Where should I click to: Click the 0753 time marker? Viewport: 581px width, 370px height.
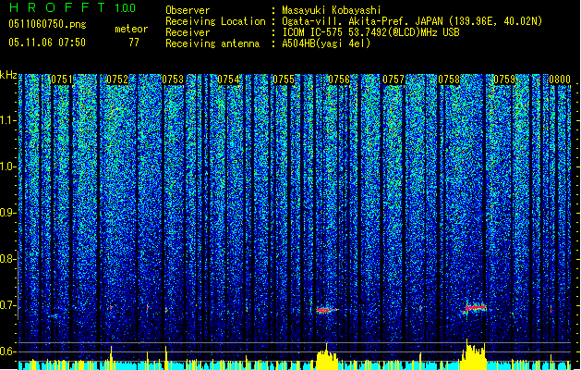(173, 80)
